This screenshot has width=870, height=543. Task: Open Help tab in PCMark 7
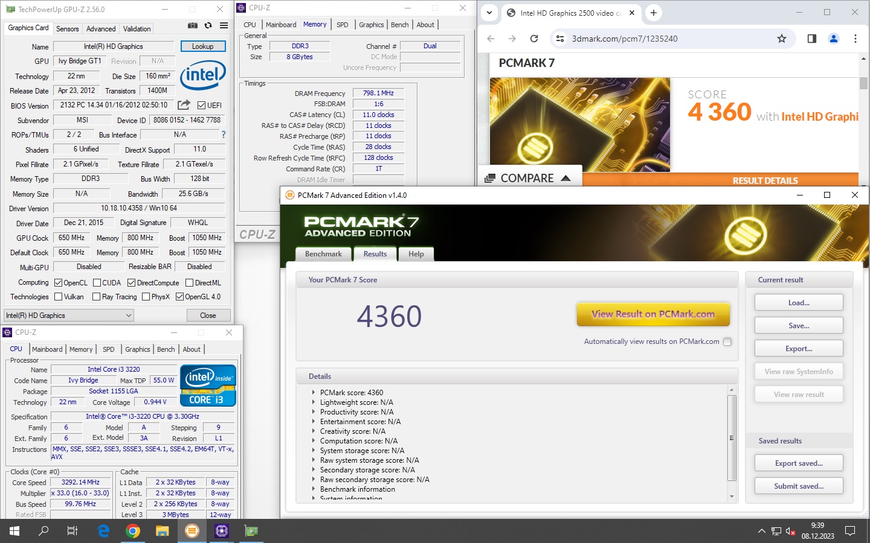pos(416,254)
